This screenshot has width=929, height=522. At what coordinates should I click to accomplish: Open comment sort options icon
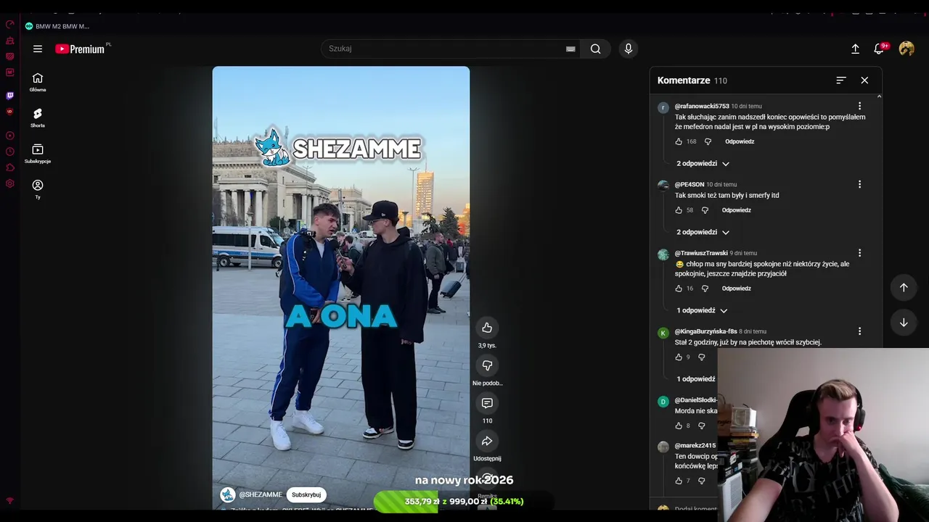(x=841, y=80)
